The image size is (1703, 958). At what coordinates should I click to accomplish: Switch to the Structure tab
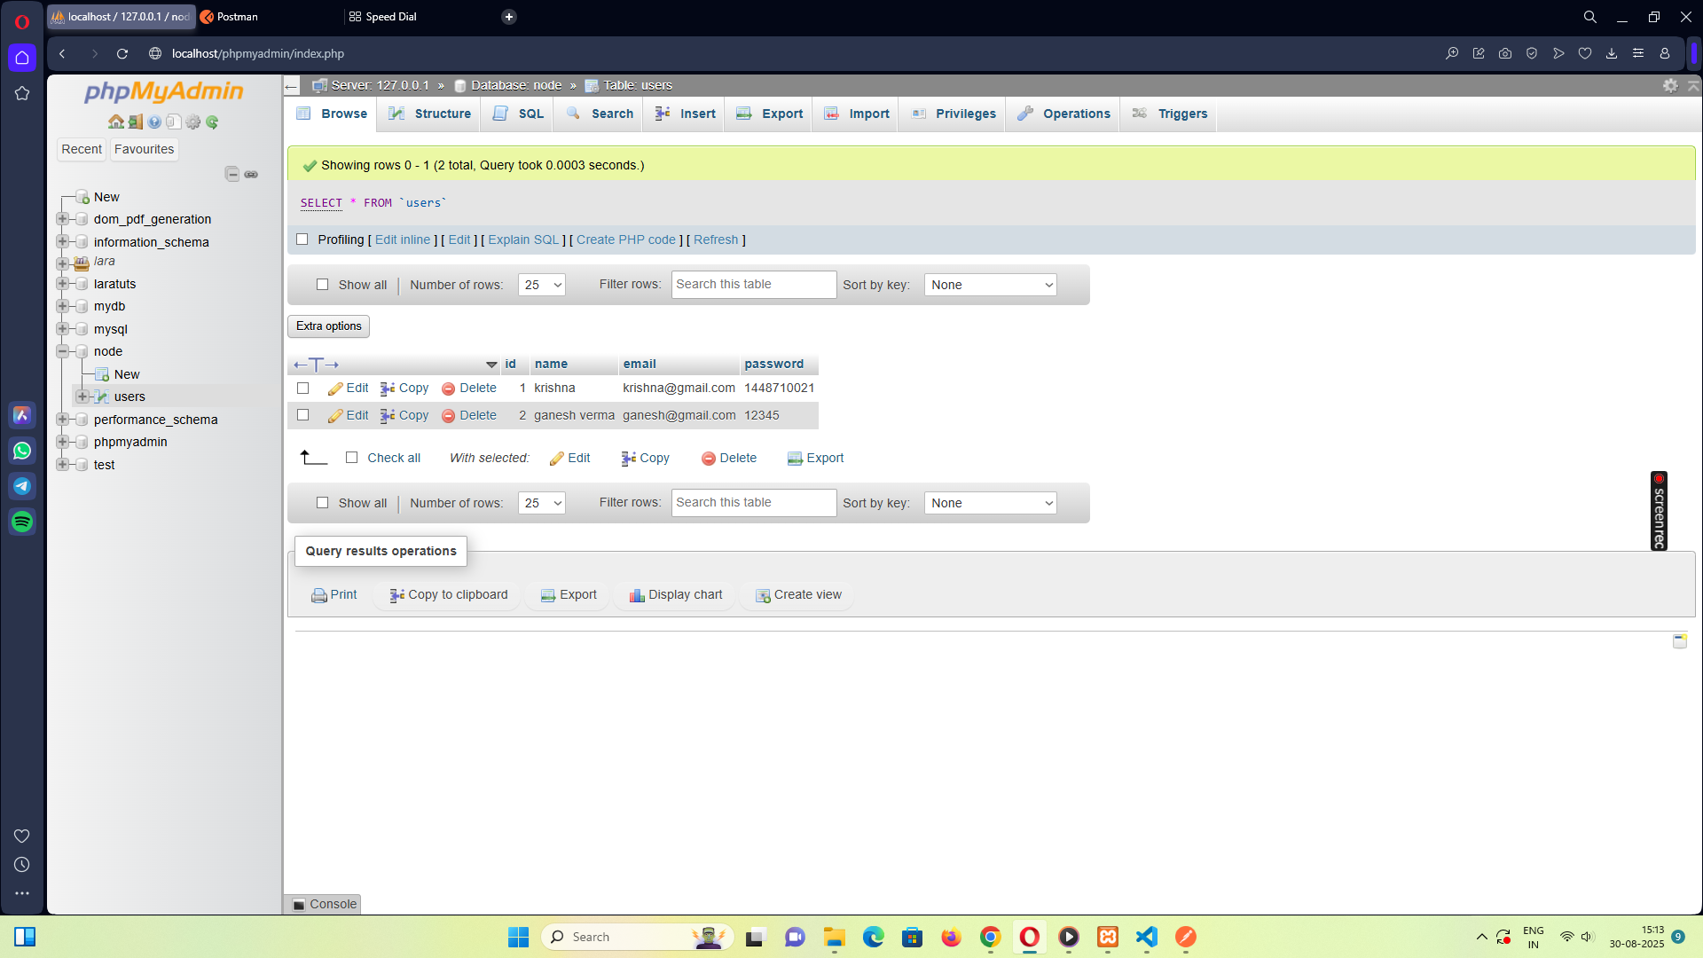pos(429,114)
